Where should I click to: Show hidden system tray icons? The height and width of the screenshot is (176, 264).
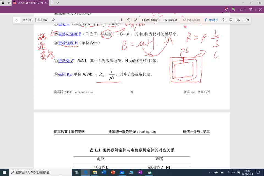tap(210, 172)
